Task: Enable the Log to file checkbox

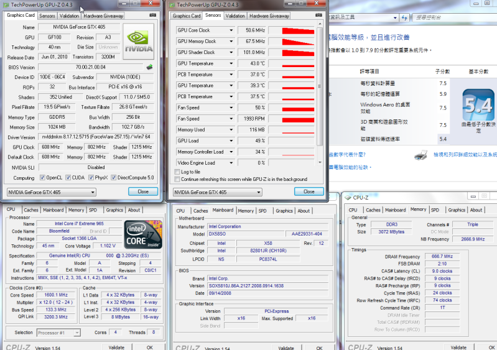Action: click(x=177, y=172)
